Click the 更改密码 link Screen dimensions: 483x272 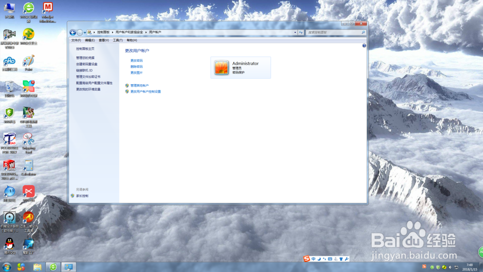[x=137, y=61]
